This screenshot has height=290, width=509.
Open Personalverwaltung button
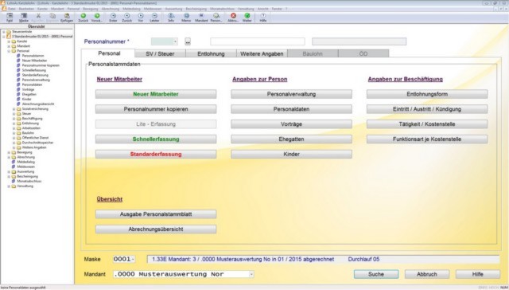292,94
